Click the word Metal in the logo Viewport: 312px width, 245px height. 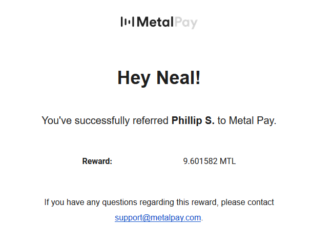coord(155,22)
